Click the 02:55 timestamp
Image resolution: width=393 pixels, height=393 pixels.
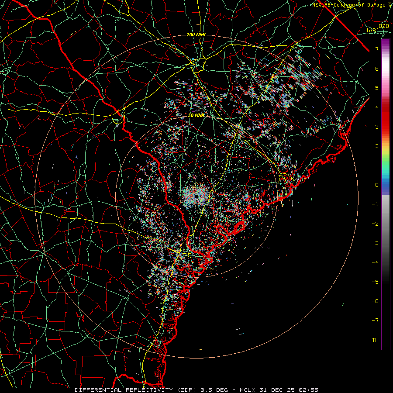pos(310,390)
